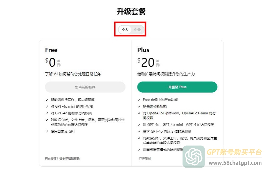Switch to the 个人 plan toggle option
The width and height of the screenshot is (267, 170).
coord(125,30)
